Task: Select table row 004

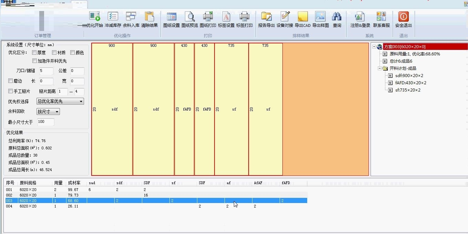Action: 156,206
